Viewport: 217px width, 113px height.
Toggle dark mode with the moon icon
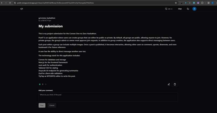click(188, 9)
